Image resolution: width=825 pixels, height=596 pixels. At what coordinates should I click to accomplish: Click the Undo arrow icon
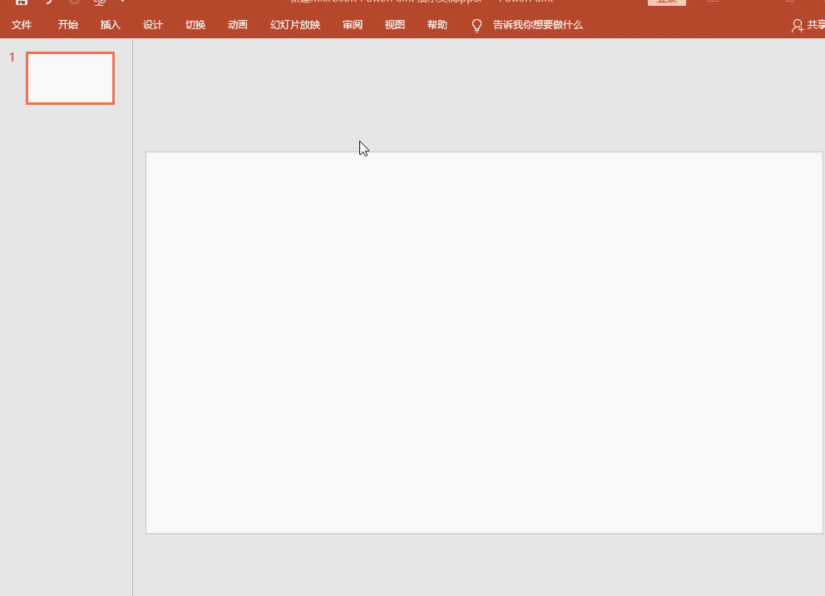click(48, 2)
